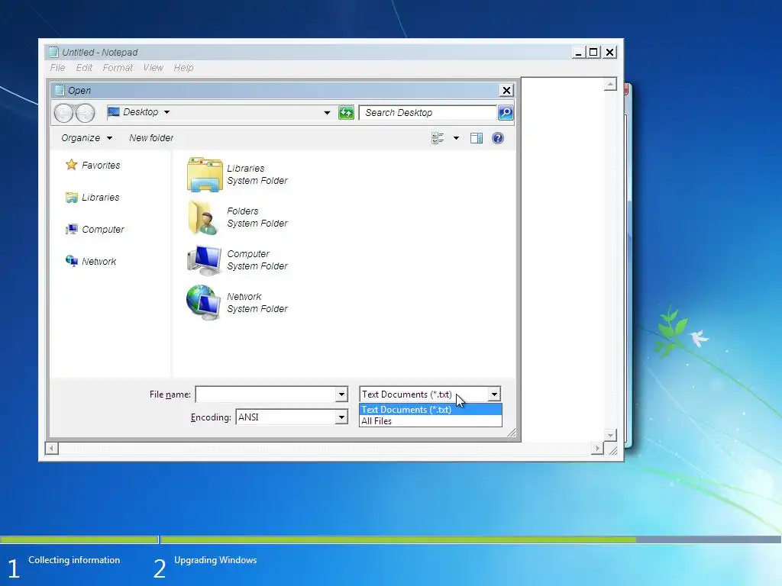782x586 pixels.
Task: Click Notepad horizontal scrollbar right arrow
Action: pos(597,449)
